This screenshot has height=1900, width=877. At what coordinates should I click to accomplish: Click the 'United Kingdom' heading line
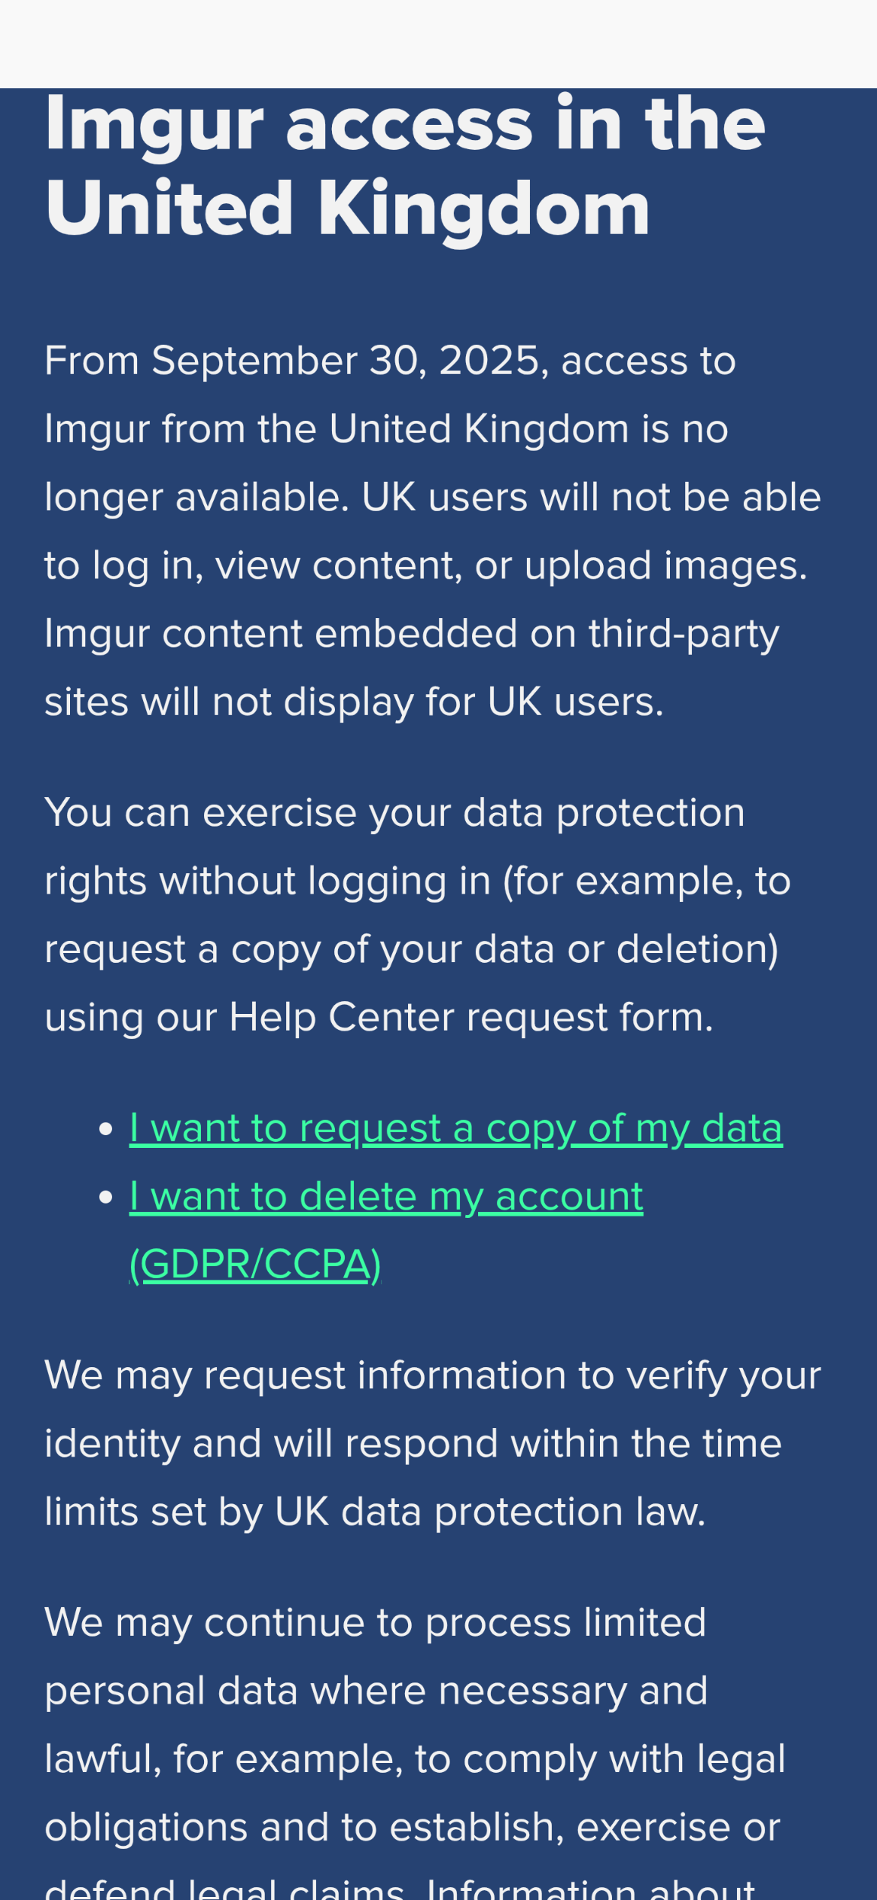348,209
